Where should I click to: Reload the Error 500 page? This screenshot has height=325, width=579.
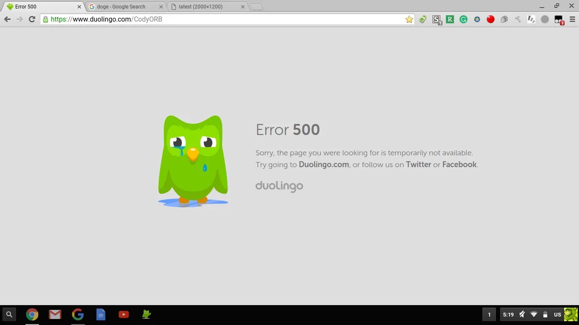pos(32,19)
